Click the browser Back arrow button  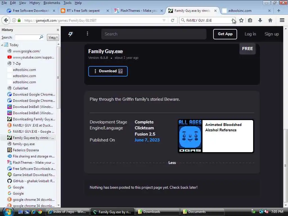6,20
